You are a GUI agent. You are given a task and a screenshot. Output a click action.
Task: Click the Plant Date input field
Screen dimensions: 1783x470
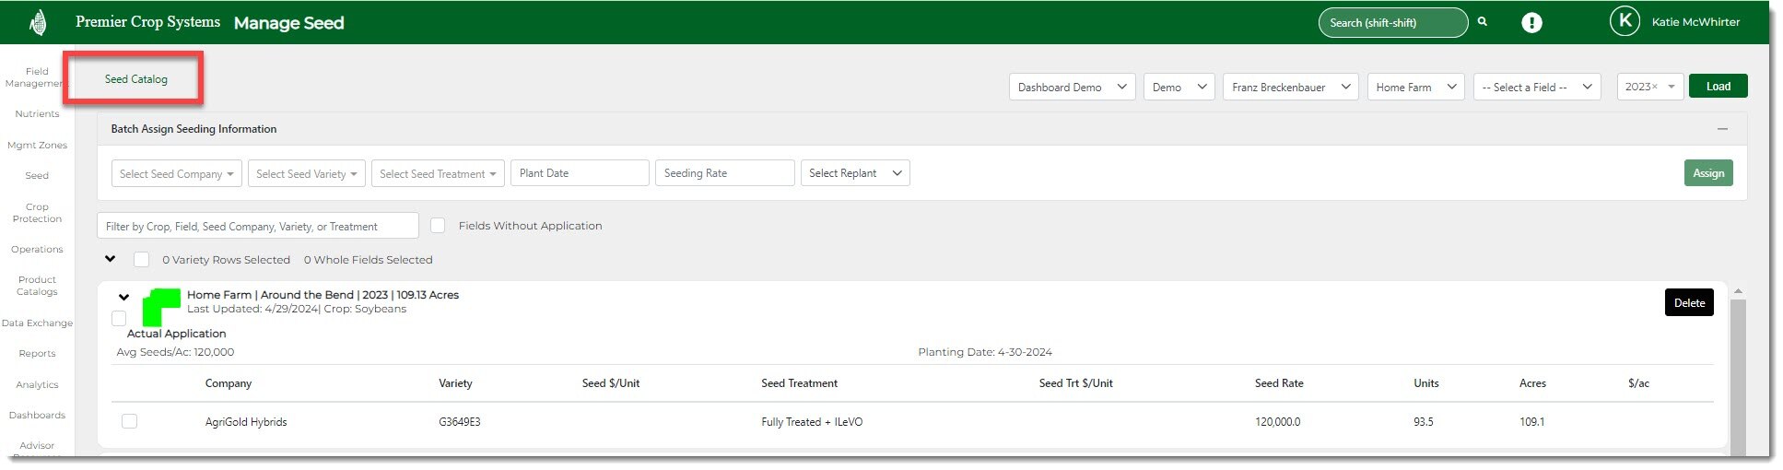(x=579, y=173)
